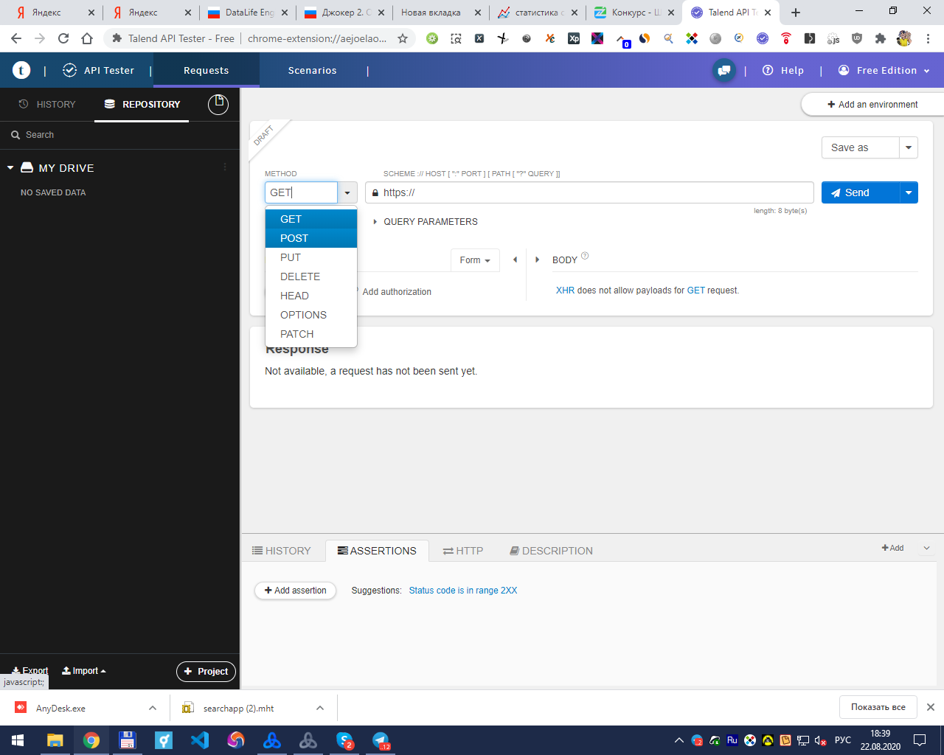Viewport: 944px width, 755px height.
Task: Open the method dropdown arrow
Action: 347,192
